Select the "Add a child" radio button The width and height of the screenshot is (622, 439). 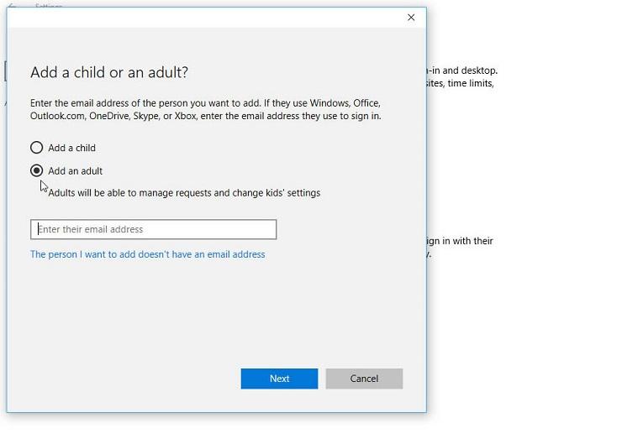tap(36, 148)
